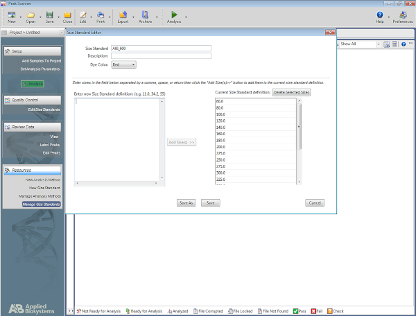The height and width of the screenshot is (316, 416).
Task: Click the Print toolbar icon
Action: 101,15
